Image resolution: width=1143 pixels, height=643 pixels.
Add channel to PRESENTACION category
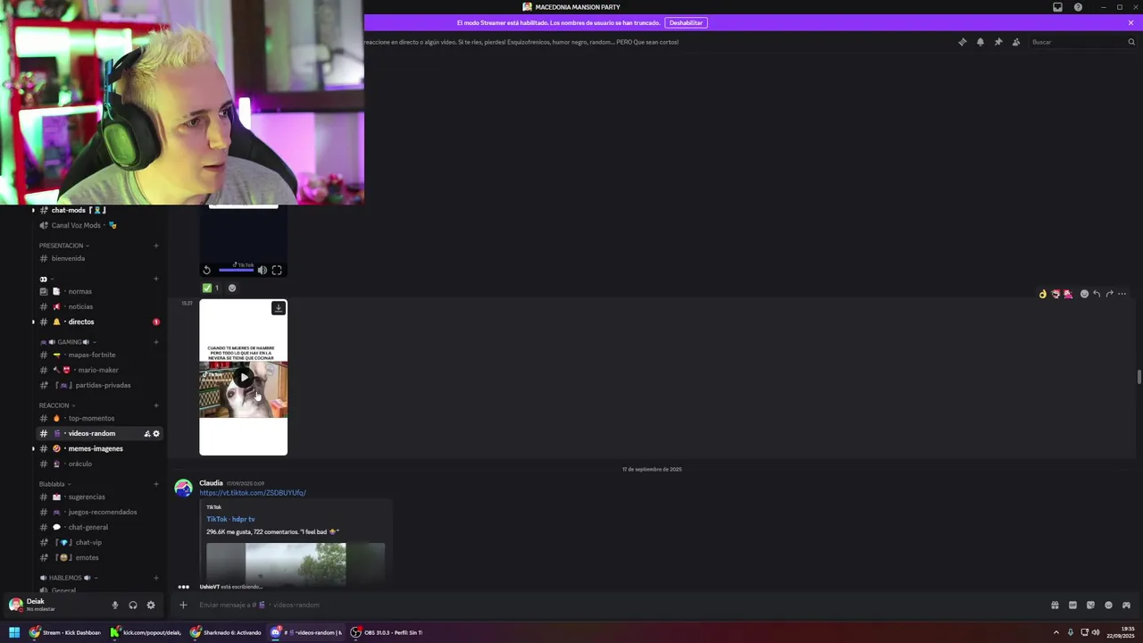pyautogui.click(x=156, y=246)
